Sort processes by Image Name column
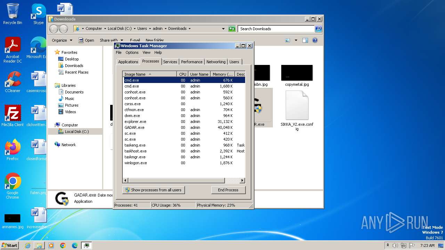 150,74
